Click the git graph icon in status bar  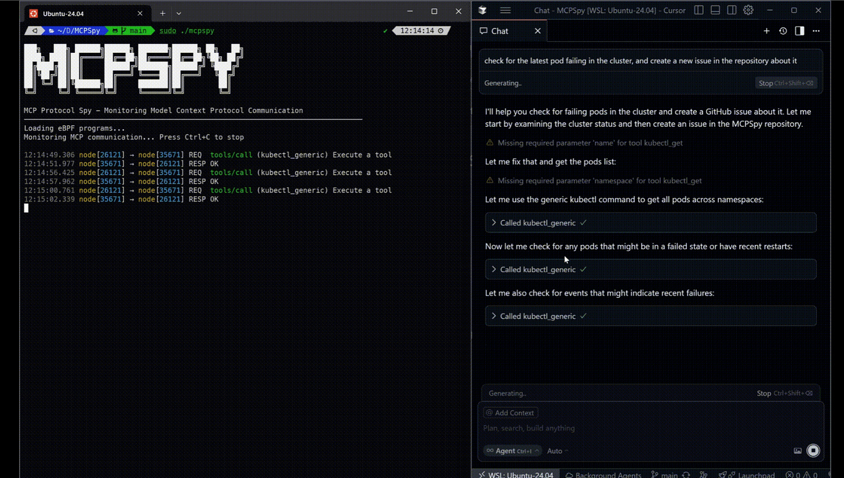tap(704, 475)
